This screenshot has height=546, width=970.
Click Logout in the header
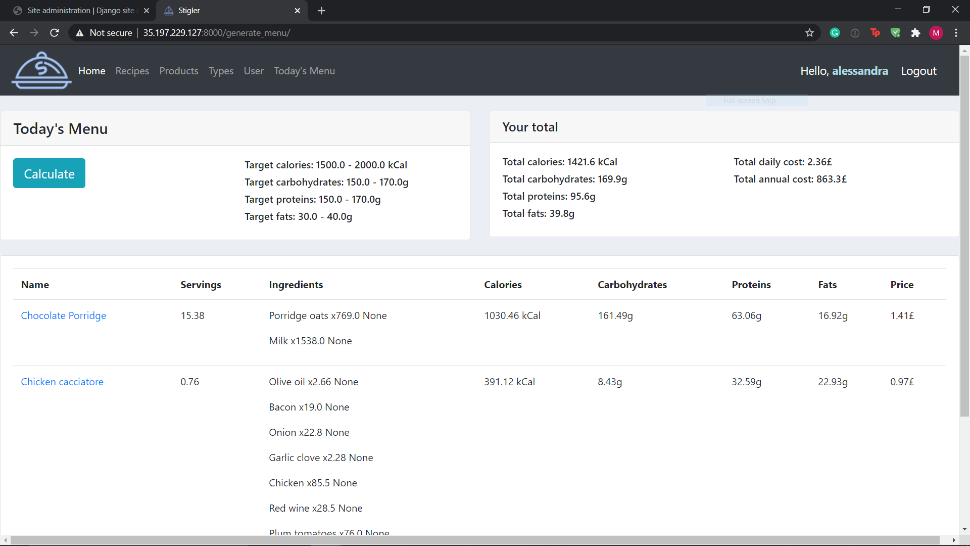[x=918, y=71]
